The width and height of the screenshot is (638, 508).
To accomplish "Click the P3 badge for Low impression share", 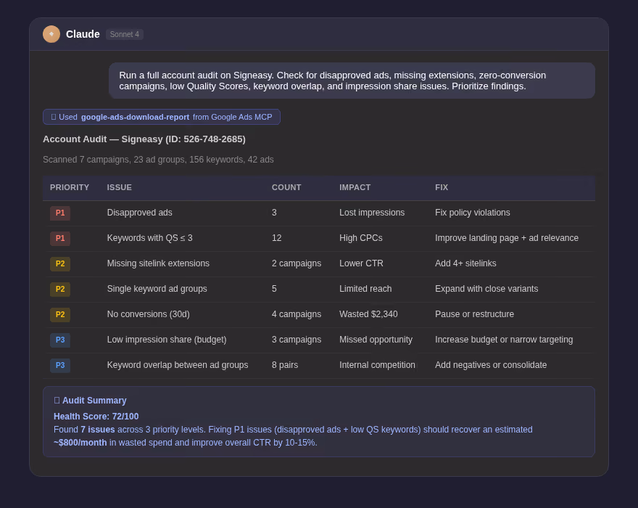I will pyautogui.click(x=60, y=340).
